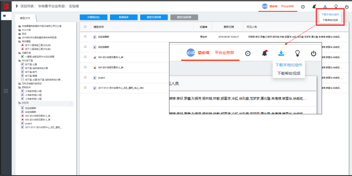Open three-dot menu on 实验楼 tree folder
The image size is (352, 176).
(71, 103)
